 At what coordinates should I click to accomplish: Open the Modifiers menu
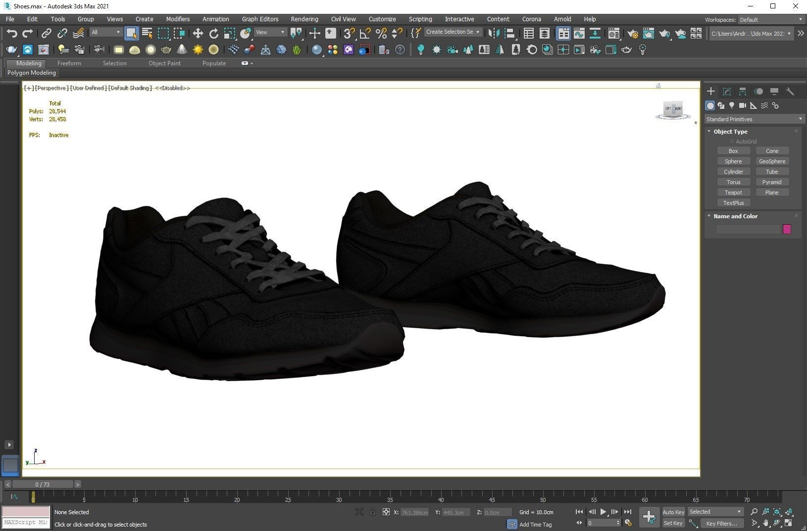tap(178, 19)
